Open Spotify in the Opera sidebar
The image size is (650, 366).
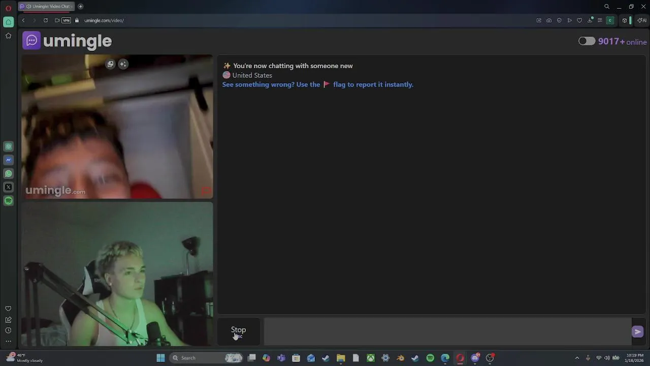[8, 201]
